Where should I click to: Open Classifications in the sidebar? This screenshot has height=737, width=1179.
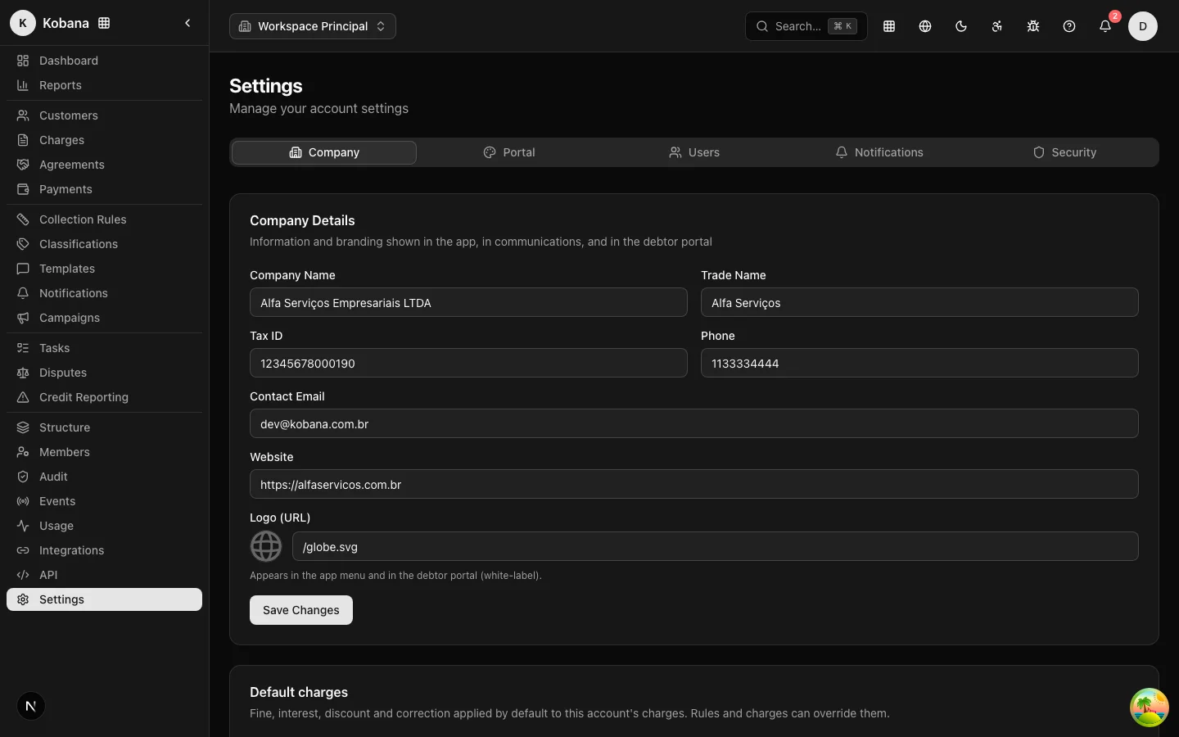[x=104, y=244]
